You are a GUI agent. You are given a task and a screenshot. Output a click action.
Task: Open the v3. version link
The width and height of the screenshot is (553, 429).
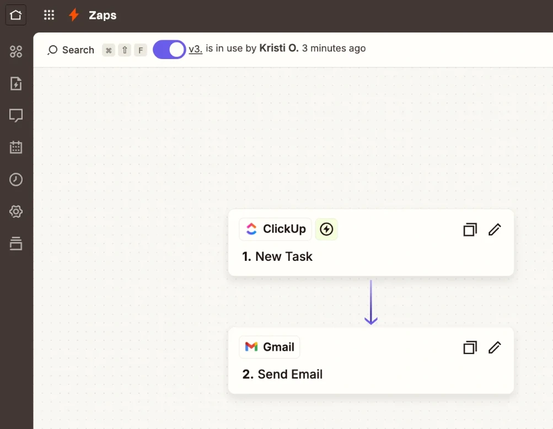[195, 49]
